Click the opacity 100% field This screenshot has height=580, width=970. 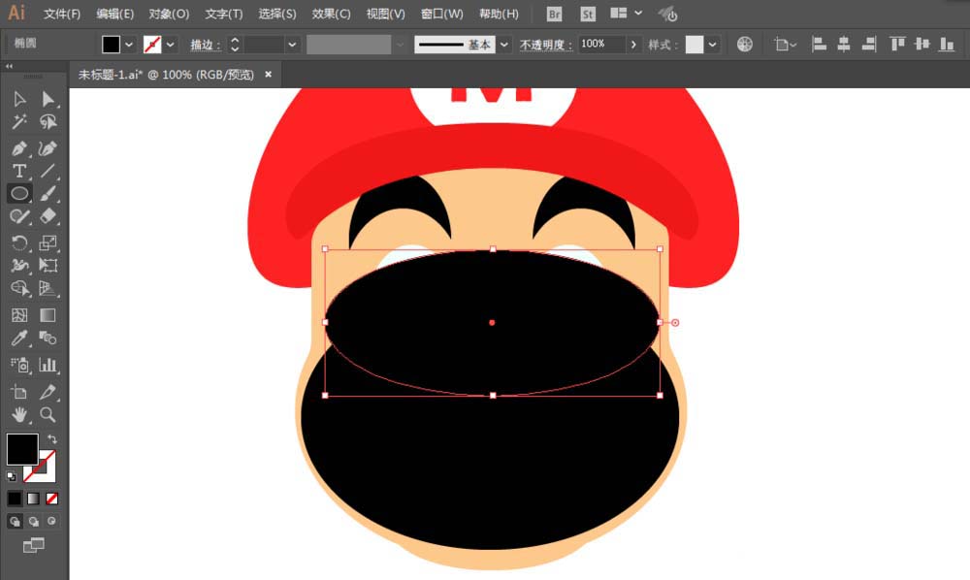(x=600, y=44)
